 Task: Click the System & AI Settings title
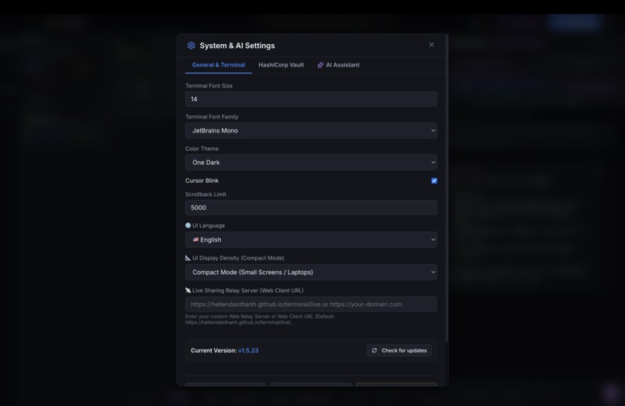pyautogui.click(x=237, y=46)
